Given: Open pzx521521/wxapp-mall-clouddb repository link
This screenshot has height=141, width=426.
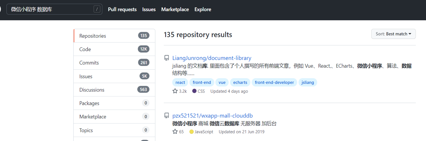Looking at the screenshot, I should [x=213, y=116].
